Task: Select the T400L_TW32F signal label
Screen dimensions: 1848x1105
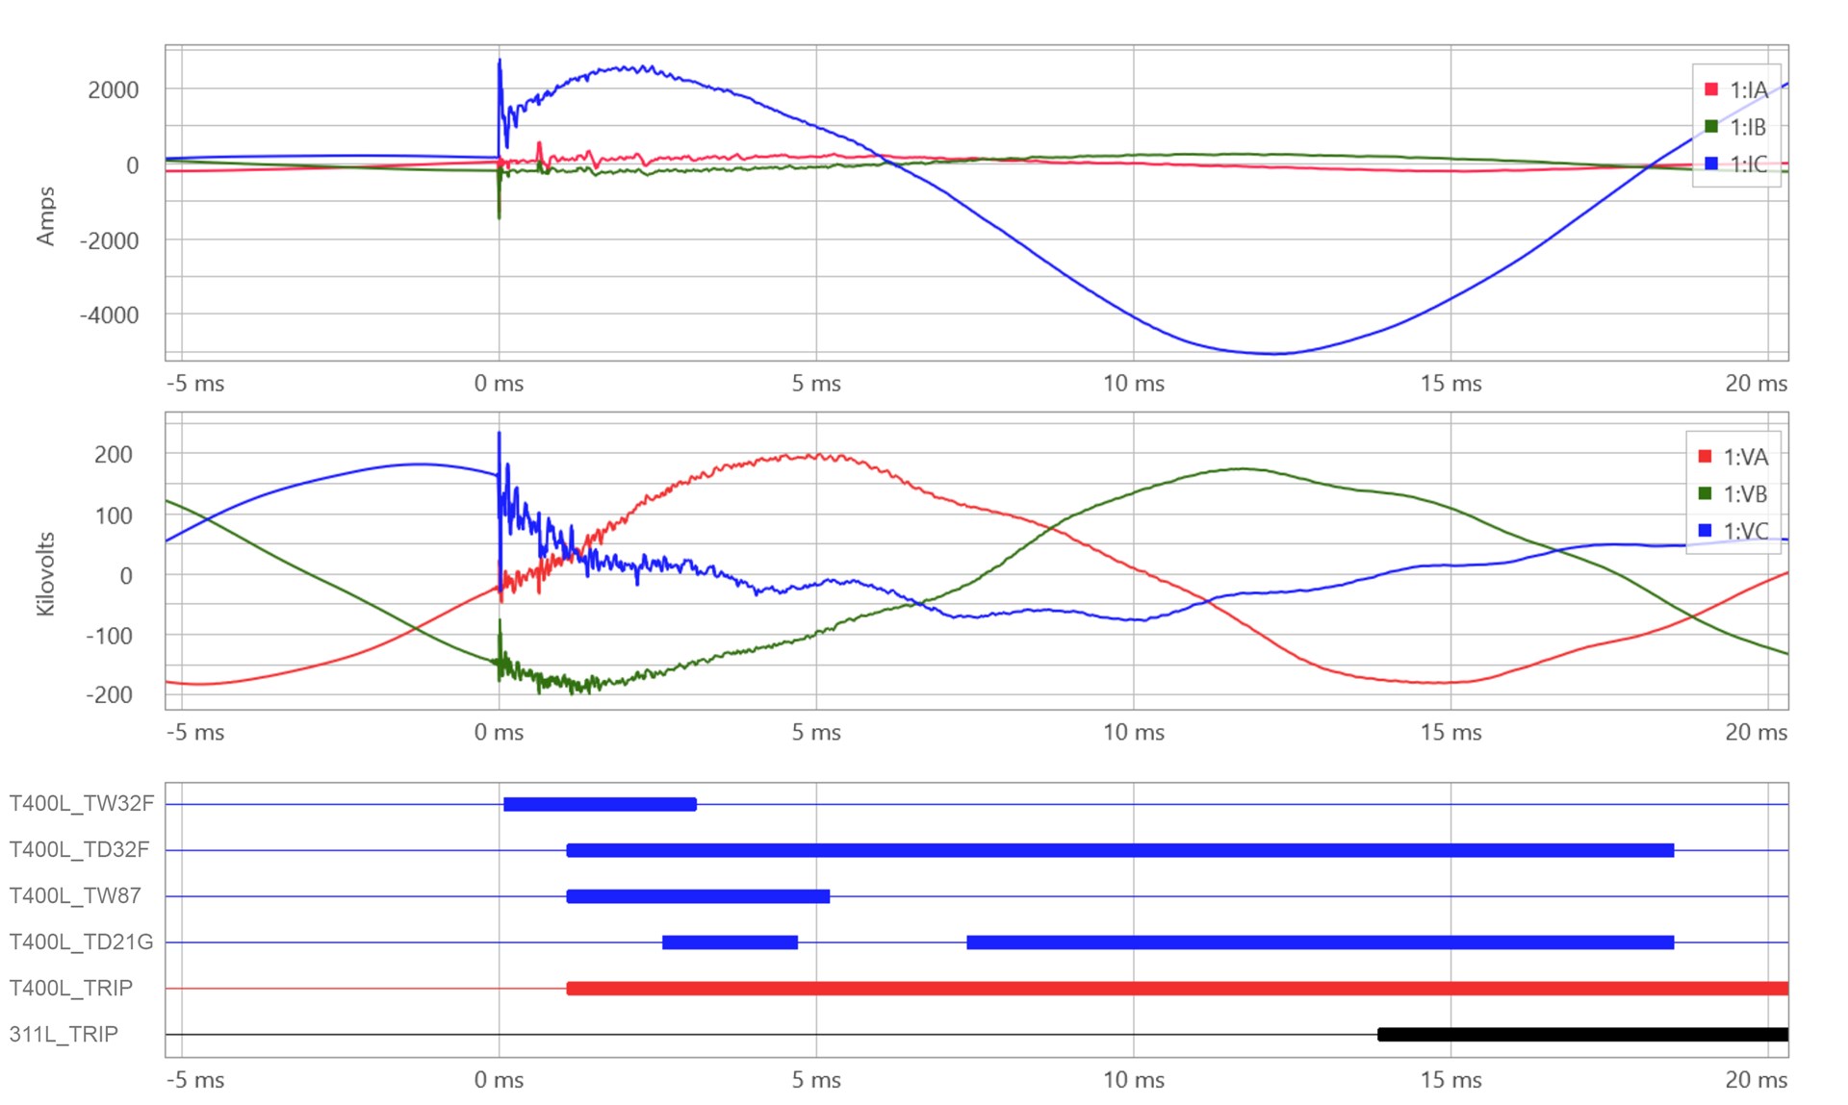Action: coord(81,803)
